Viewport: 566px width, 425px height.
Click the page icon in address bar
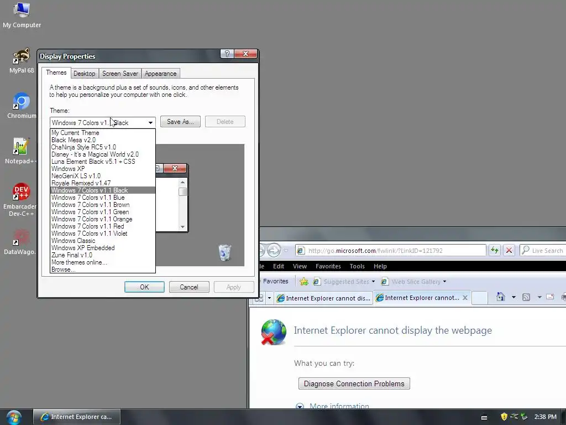[x=300, y=251]
